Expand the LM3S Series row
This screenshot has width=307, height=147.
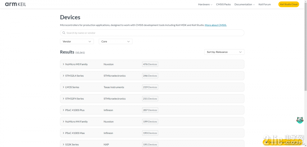coord(152,87)
